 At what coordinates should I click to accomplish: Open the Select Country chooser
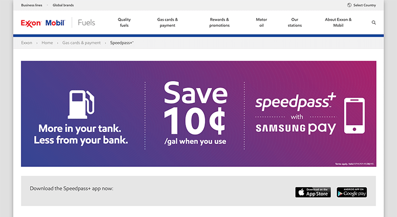click(x=364, y=5)
